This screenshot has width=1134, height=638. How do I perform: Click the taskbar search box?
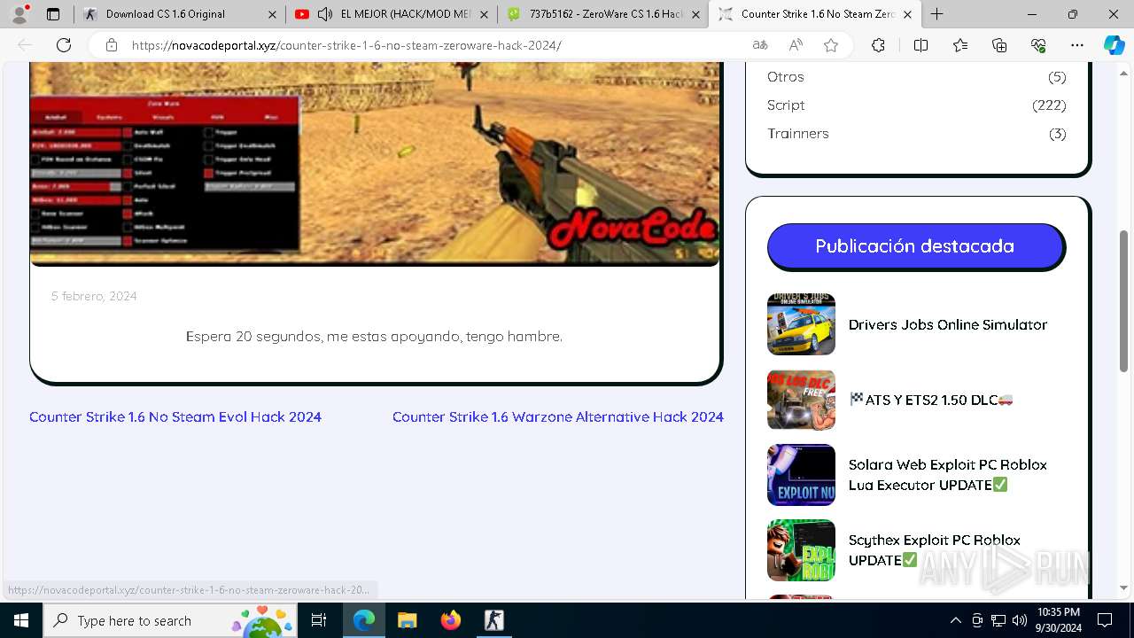coord(170,620)
